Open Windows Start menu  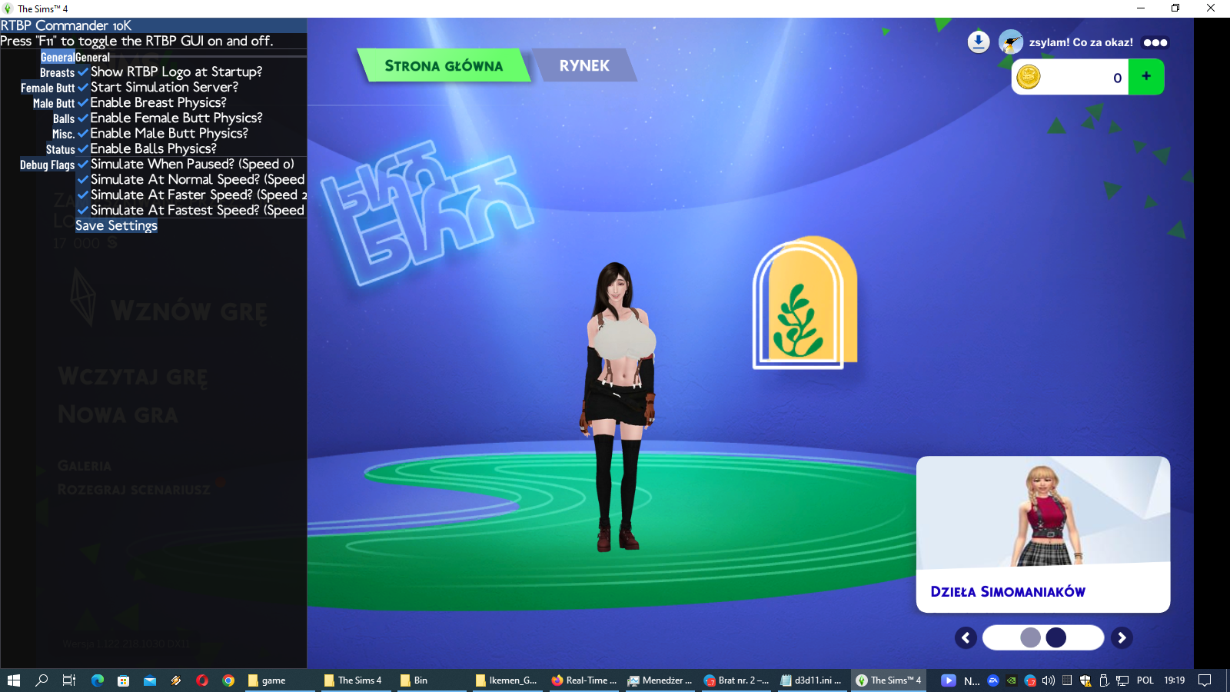[x=13, y=680]
